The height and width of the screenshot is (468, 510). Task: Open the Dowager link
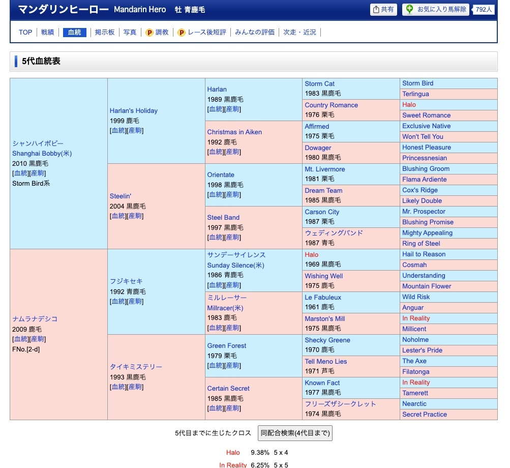point(318,148)
